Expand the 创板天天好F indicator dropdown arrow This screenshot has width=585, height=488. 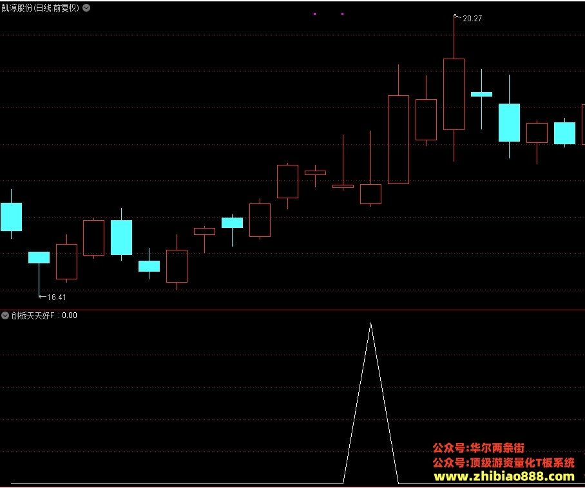(5, 315)
